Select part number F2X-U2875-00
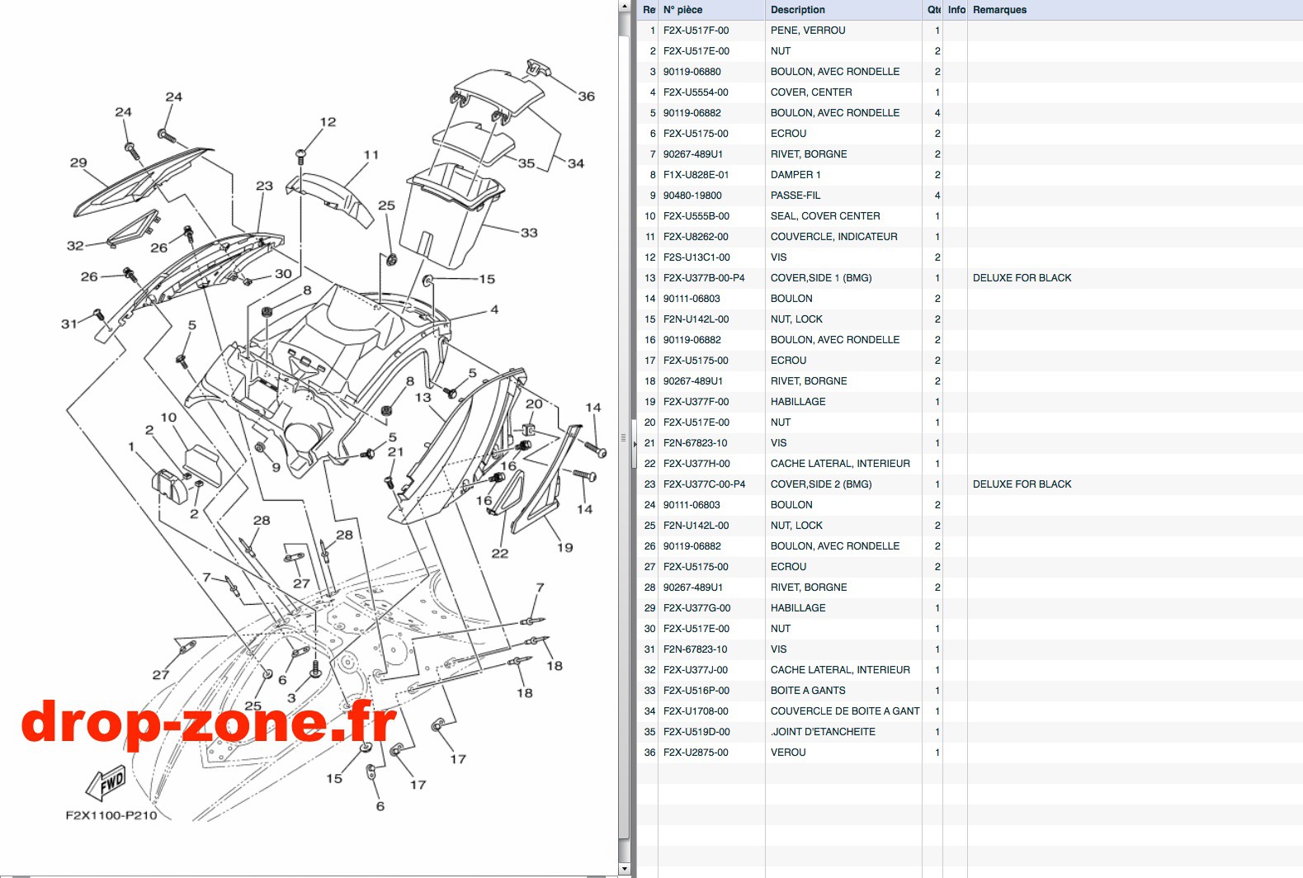 [x=696, y=753]
